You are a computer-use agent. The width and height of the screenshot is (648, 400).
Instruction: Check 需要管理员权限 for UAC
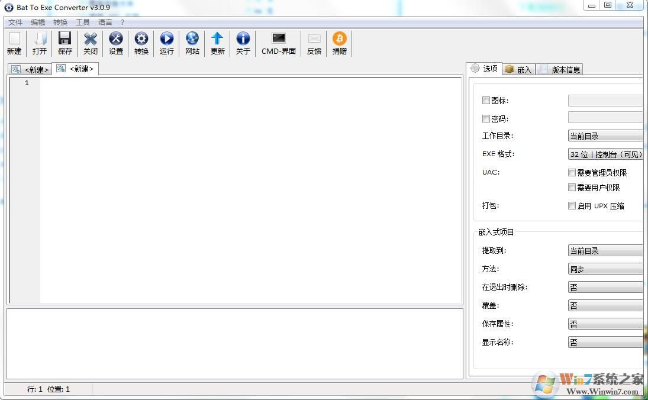[572, 172]
